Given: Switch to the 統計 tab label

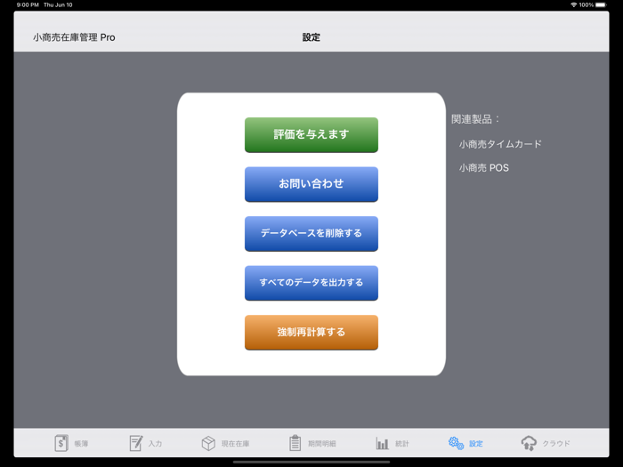Looking at the screenshot, I should (x=401, y=444).
